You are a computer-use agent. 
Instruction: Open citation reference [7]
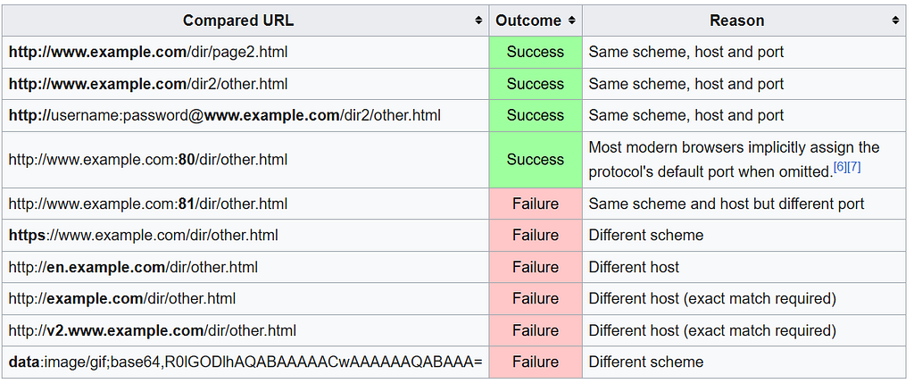point(854,167)
